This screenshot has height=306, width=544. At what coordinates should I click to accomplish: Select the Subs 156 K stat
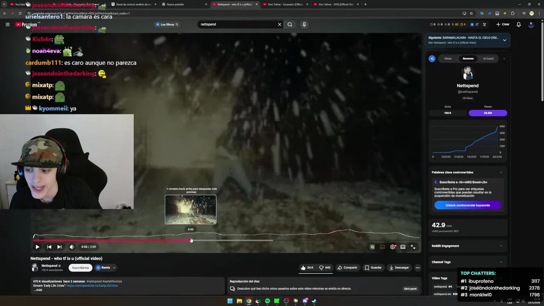pos(448,113)
